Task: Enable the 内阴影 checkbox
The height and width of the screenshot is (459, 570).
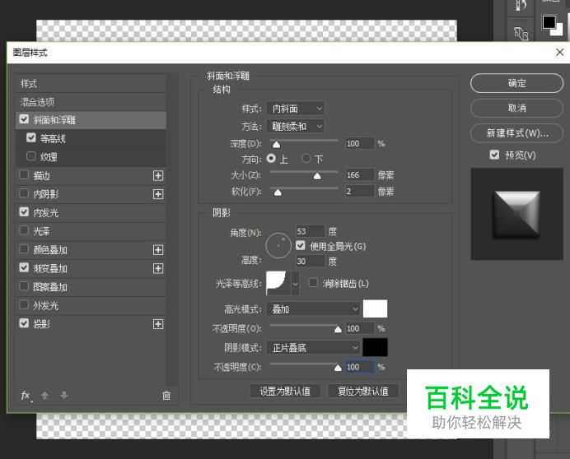Action: coord(24,193)
